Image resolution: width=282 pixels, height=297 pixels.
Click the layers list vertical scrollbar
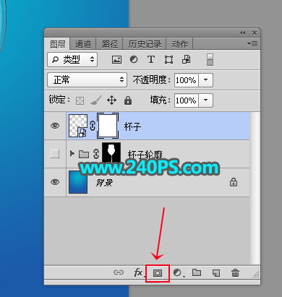tap(255, 189)
